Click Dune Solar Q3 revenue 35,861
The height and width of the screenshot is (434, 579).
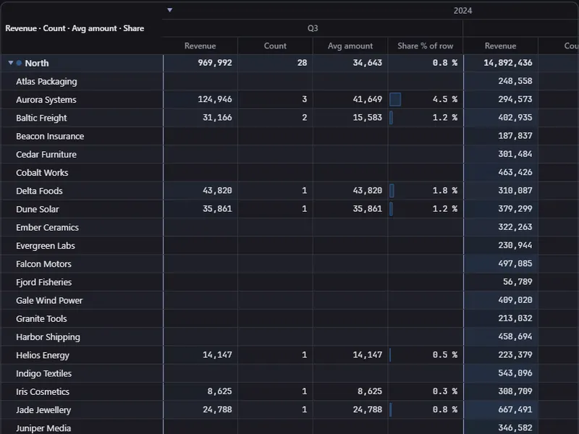[218, 209]
